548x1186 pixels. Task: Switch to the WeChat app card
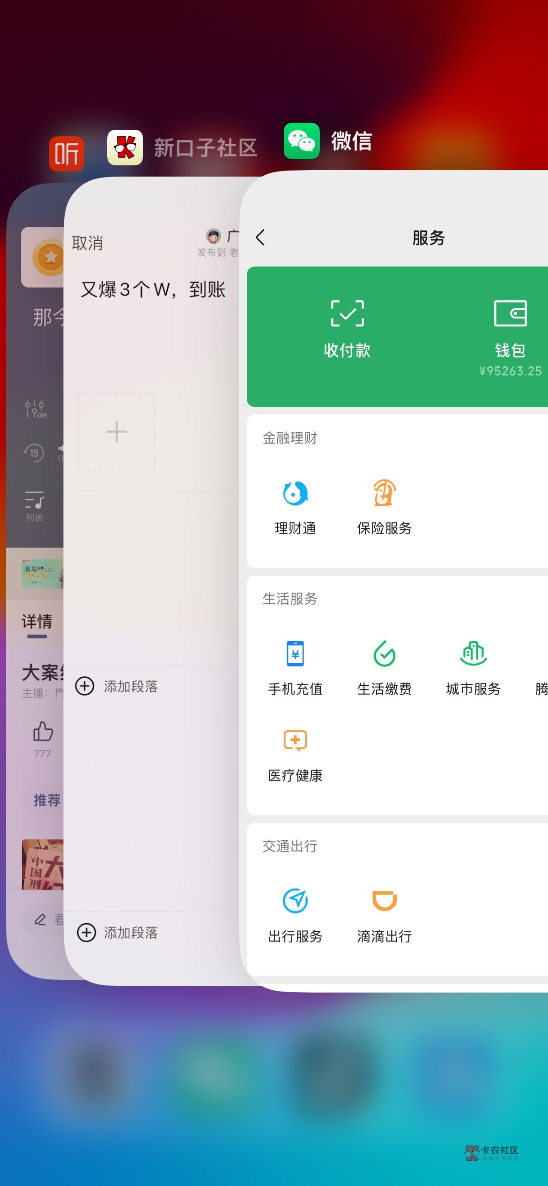click(x=328, y=141)
